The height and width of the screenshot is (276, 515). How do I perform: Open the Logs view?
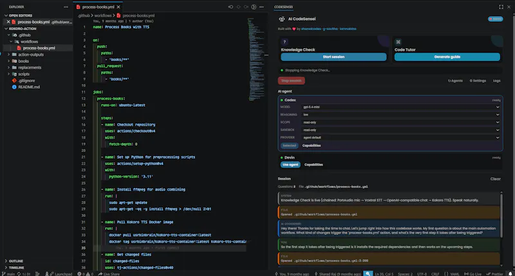pos(496,80)
